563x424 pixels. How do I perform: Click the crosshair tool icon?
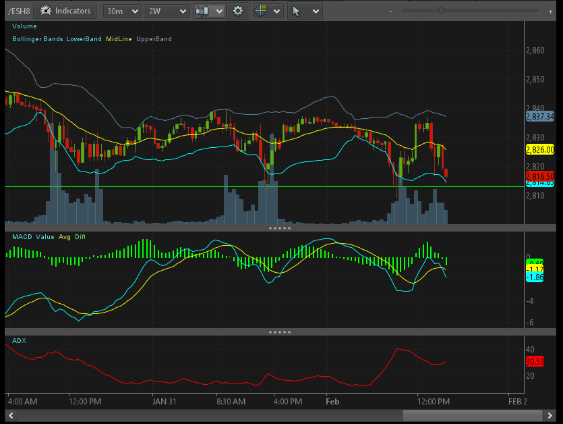click(261, 11)
